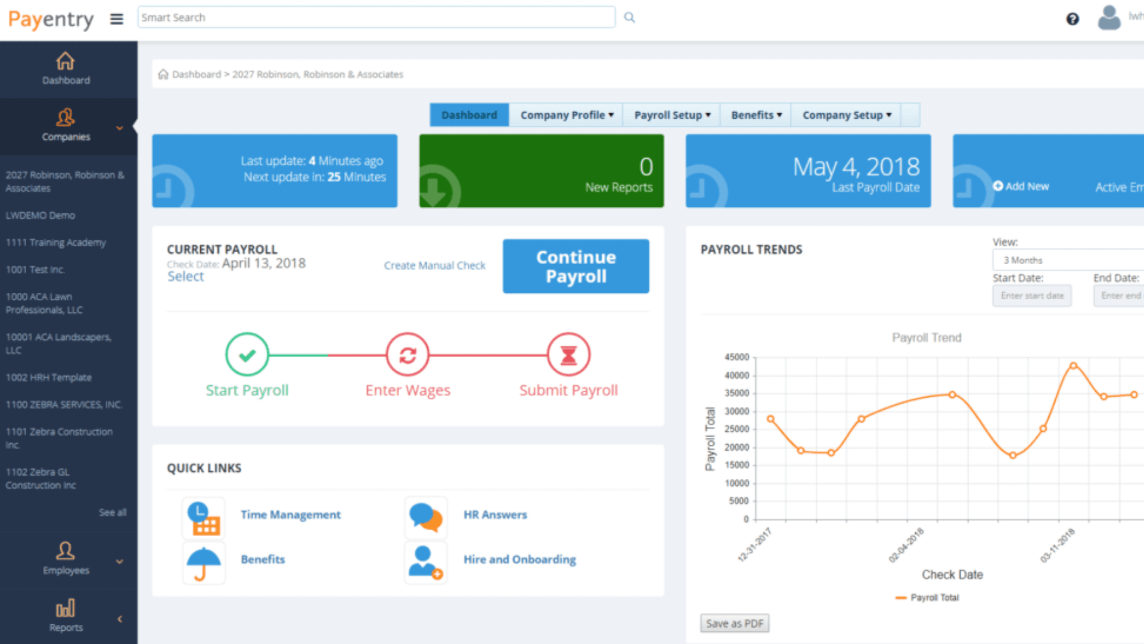
Task: Toggle the Payroll Total legend entry
Action: 928,597
